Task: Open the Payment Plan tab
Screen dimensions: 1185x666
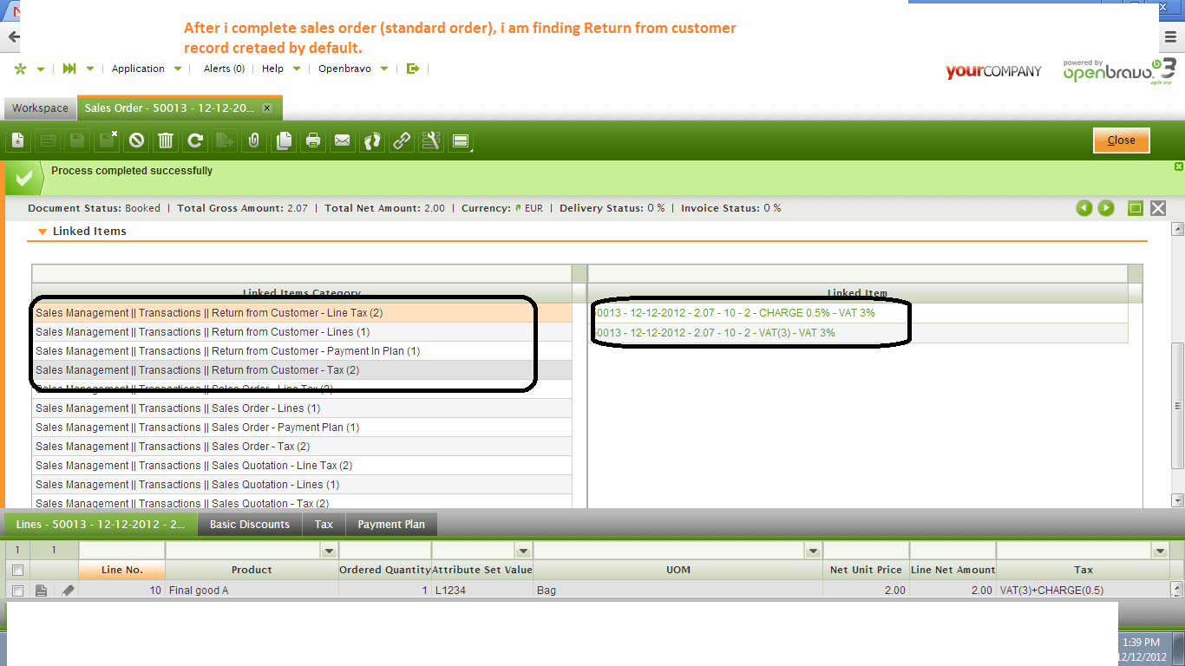Action: coord(391,525)
